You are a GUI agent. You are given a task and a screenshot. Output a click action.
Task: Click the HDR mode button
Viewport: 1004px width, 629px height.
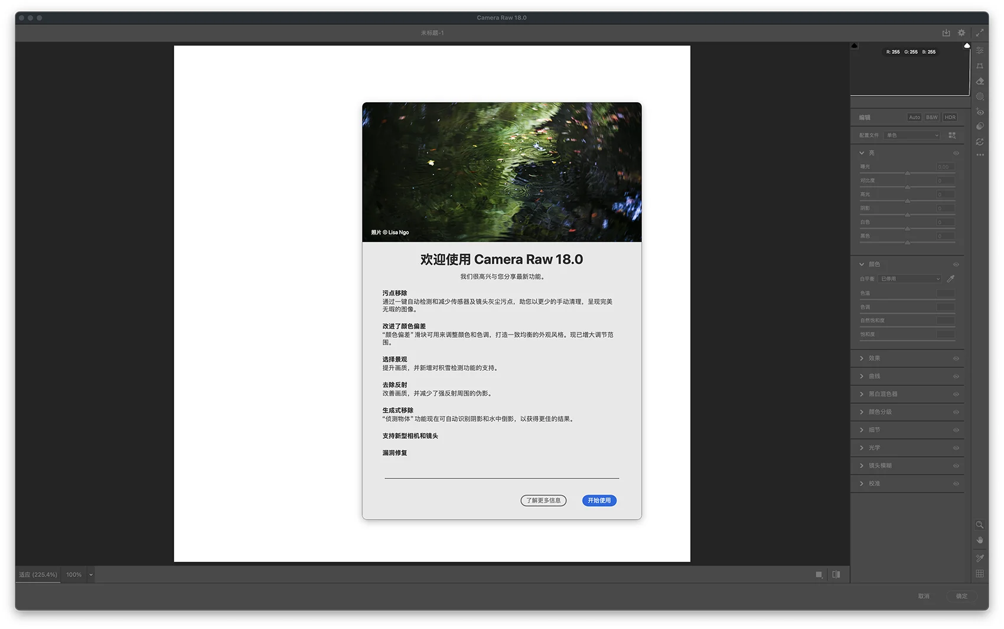[x=950, y=118]
